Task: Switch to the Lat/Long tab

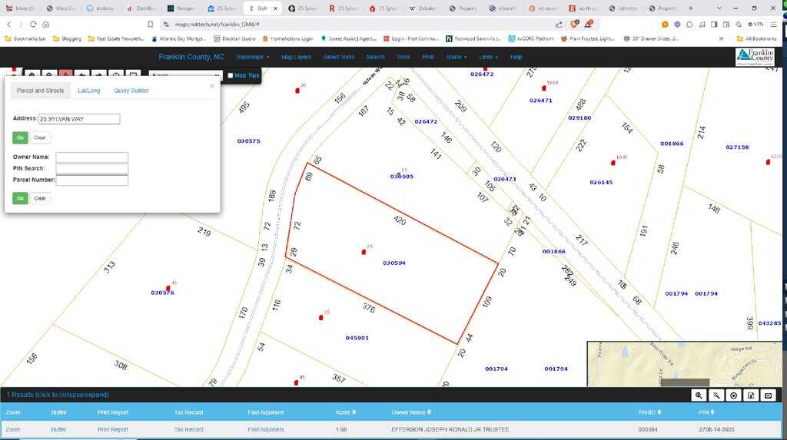Action: pos(88,91)
